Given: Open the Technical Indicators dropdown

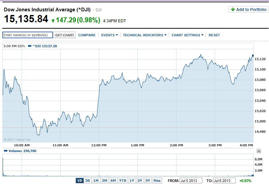Looking at the screenshot, I should [x=144, y=35].
